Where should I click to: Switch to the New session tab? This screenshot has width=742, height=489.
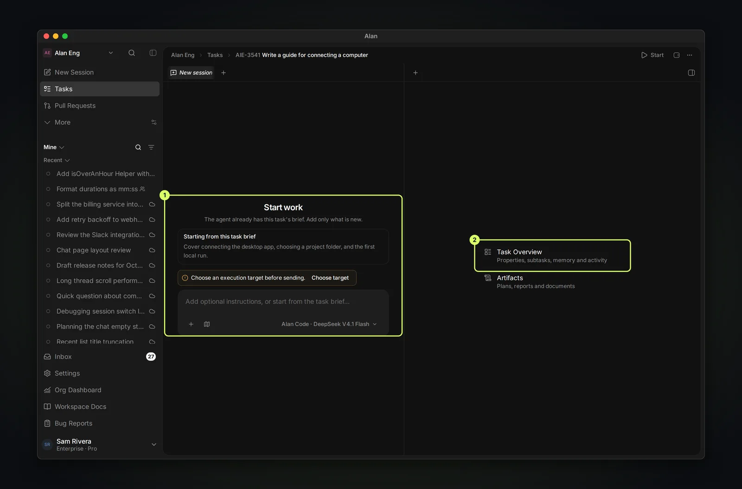pyautogui.click(x=191, y=73)
